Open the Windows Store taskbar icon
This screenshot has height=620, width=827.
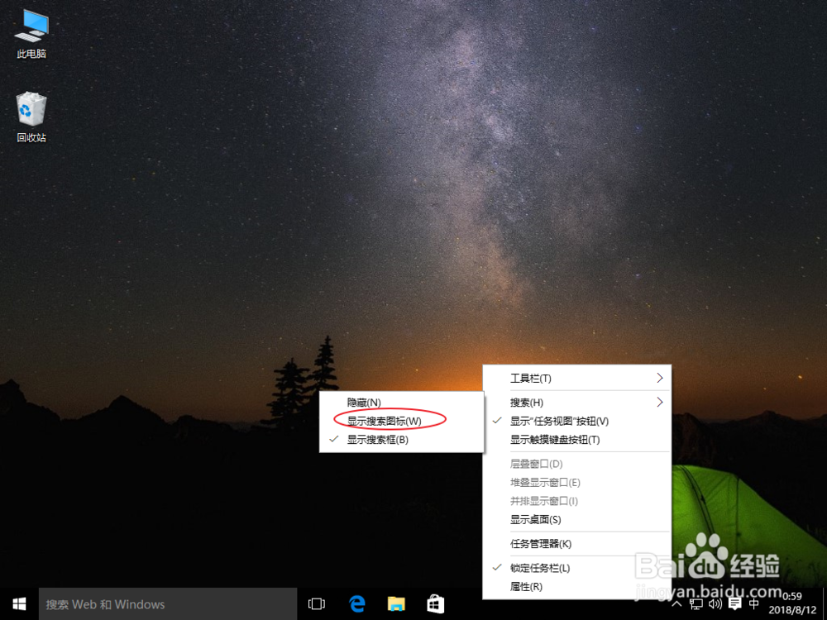(436, 603)
